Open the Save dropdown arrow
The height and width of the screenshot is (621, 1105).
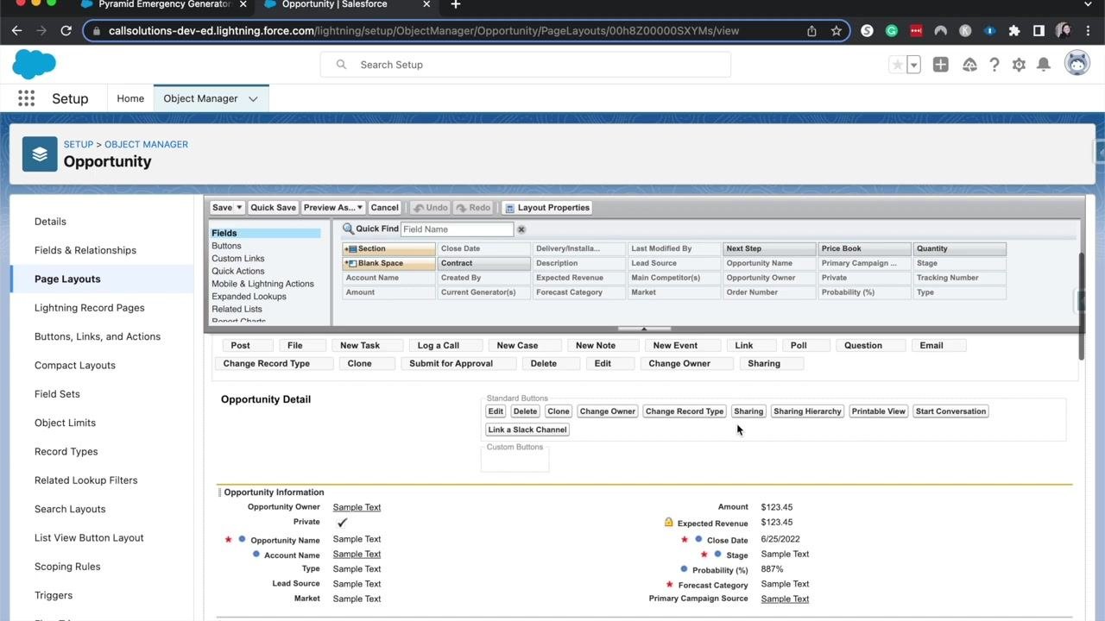(239, 208)
